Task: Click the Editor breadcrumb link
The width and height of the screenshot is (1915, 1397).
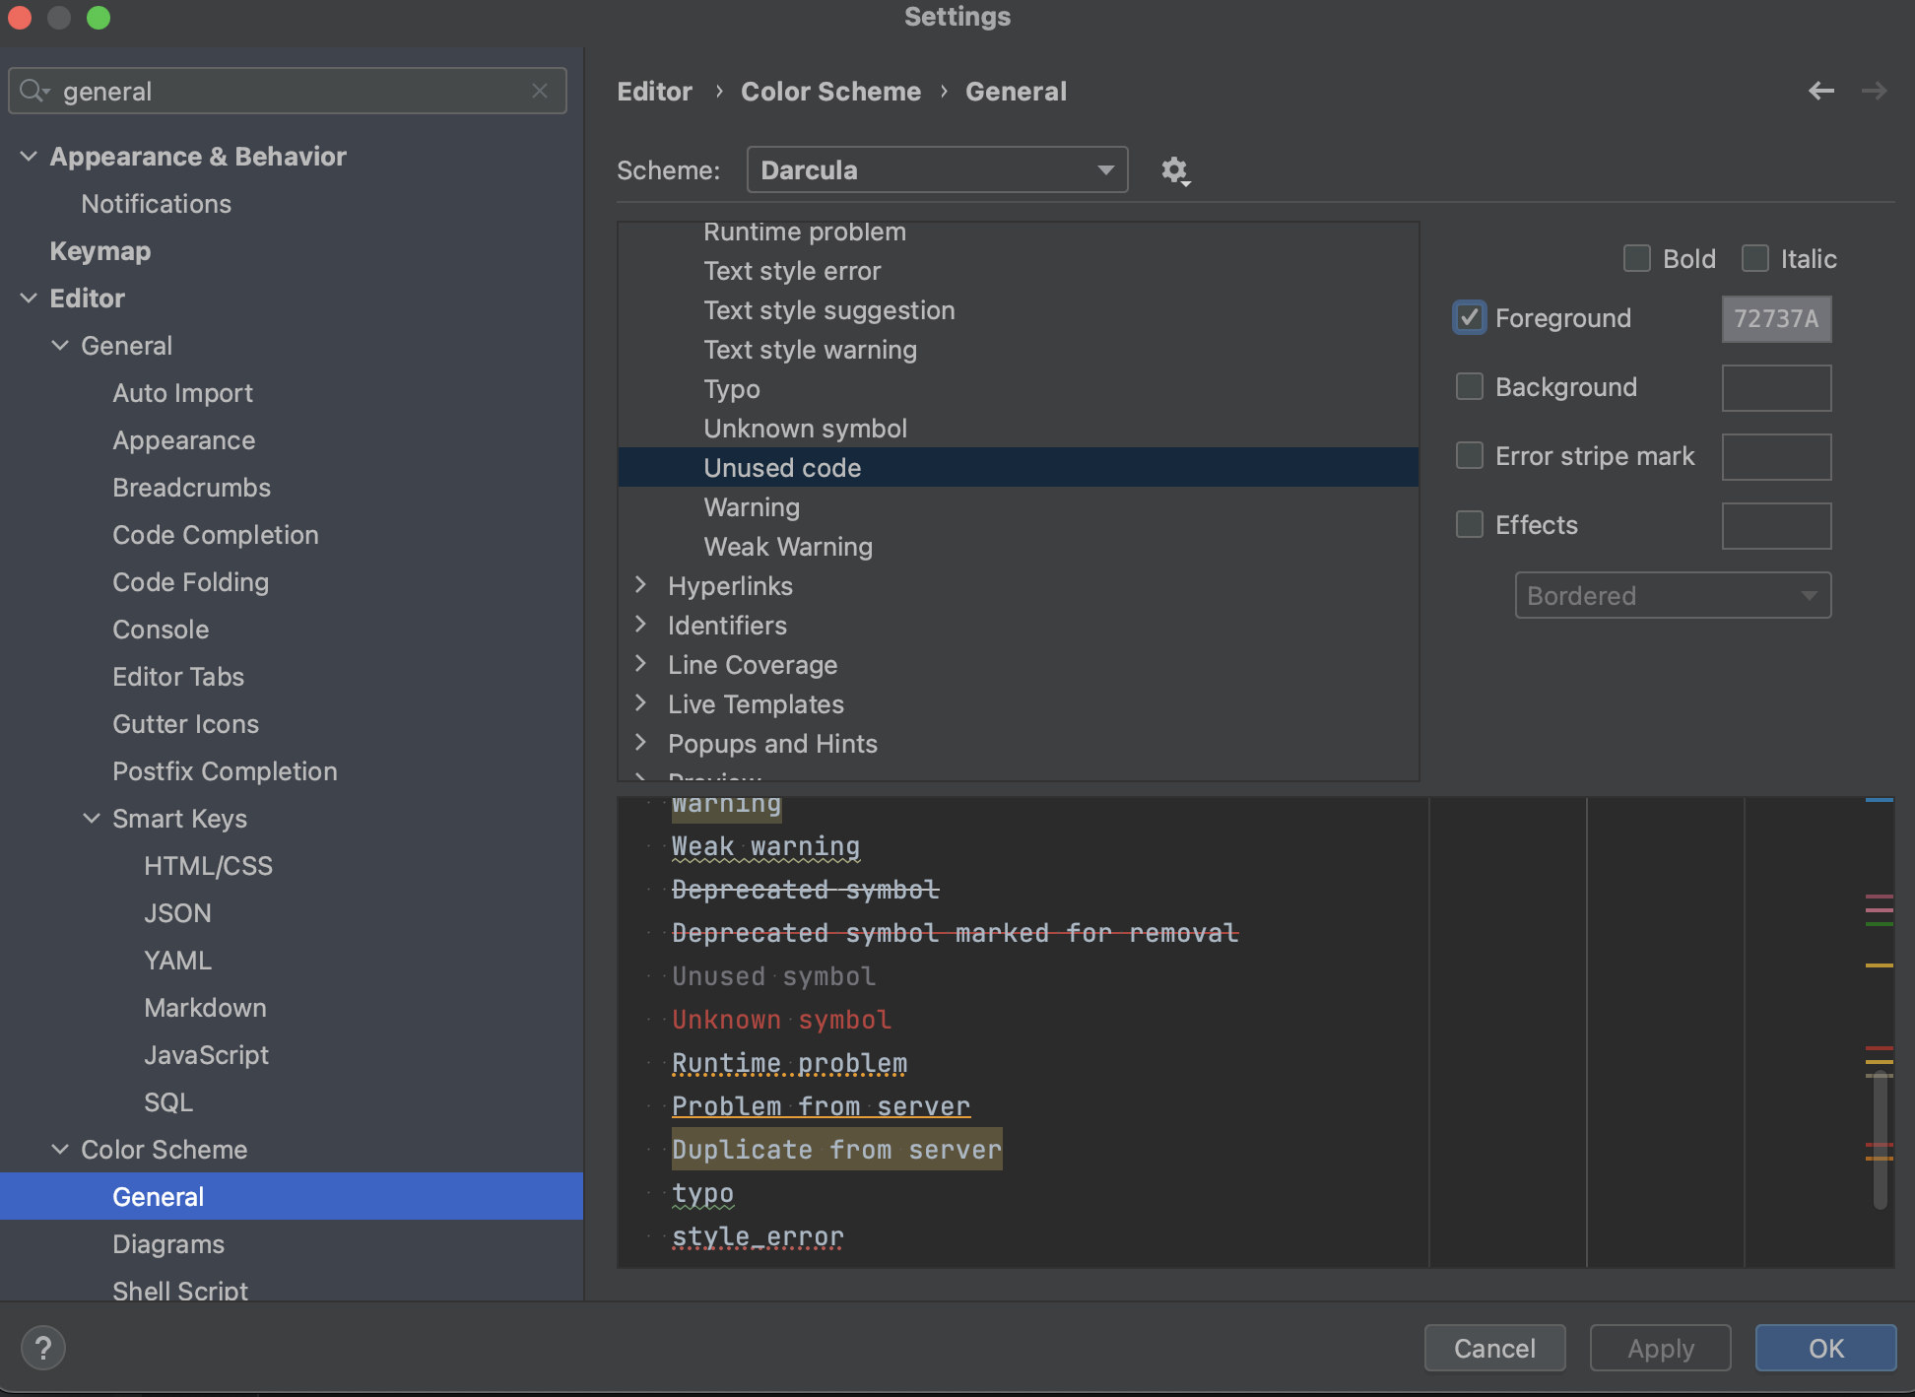Action: click(x=654, y=91)
